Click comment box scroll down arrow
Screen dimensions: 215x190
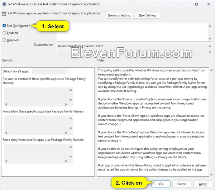click(210, 39)
